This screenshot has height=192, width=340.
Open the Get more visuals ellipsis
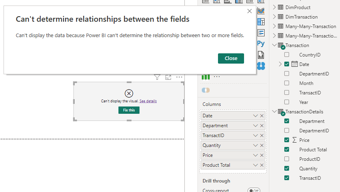click(x=217, y=77)
